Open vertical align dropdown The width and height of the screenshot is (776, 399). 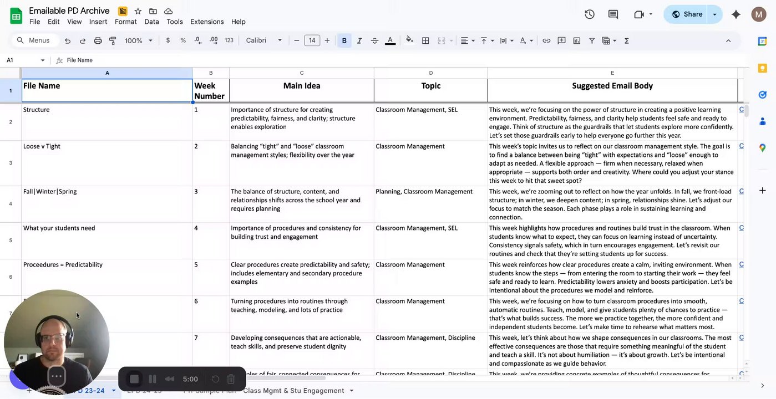point(486,40)
